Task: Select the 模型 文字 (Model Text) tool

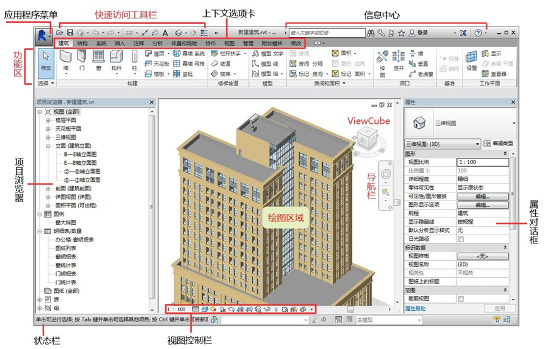Action: coord(267,53)
